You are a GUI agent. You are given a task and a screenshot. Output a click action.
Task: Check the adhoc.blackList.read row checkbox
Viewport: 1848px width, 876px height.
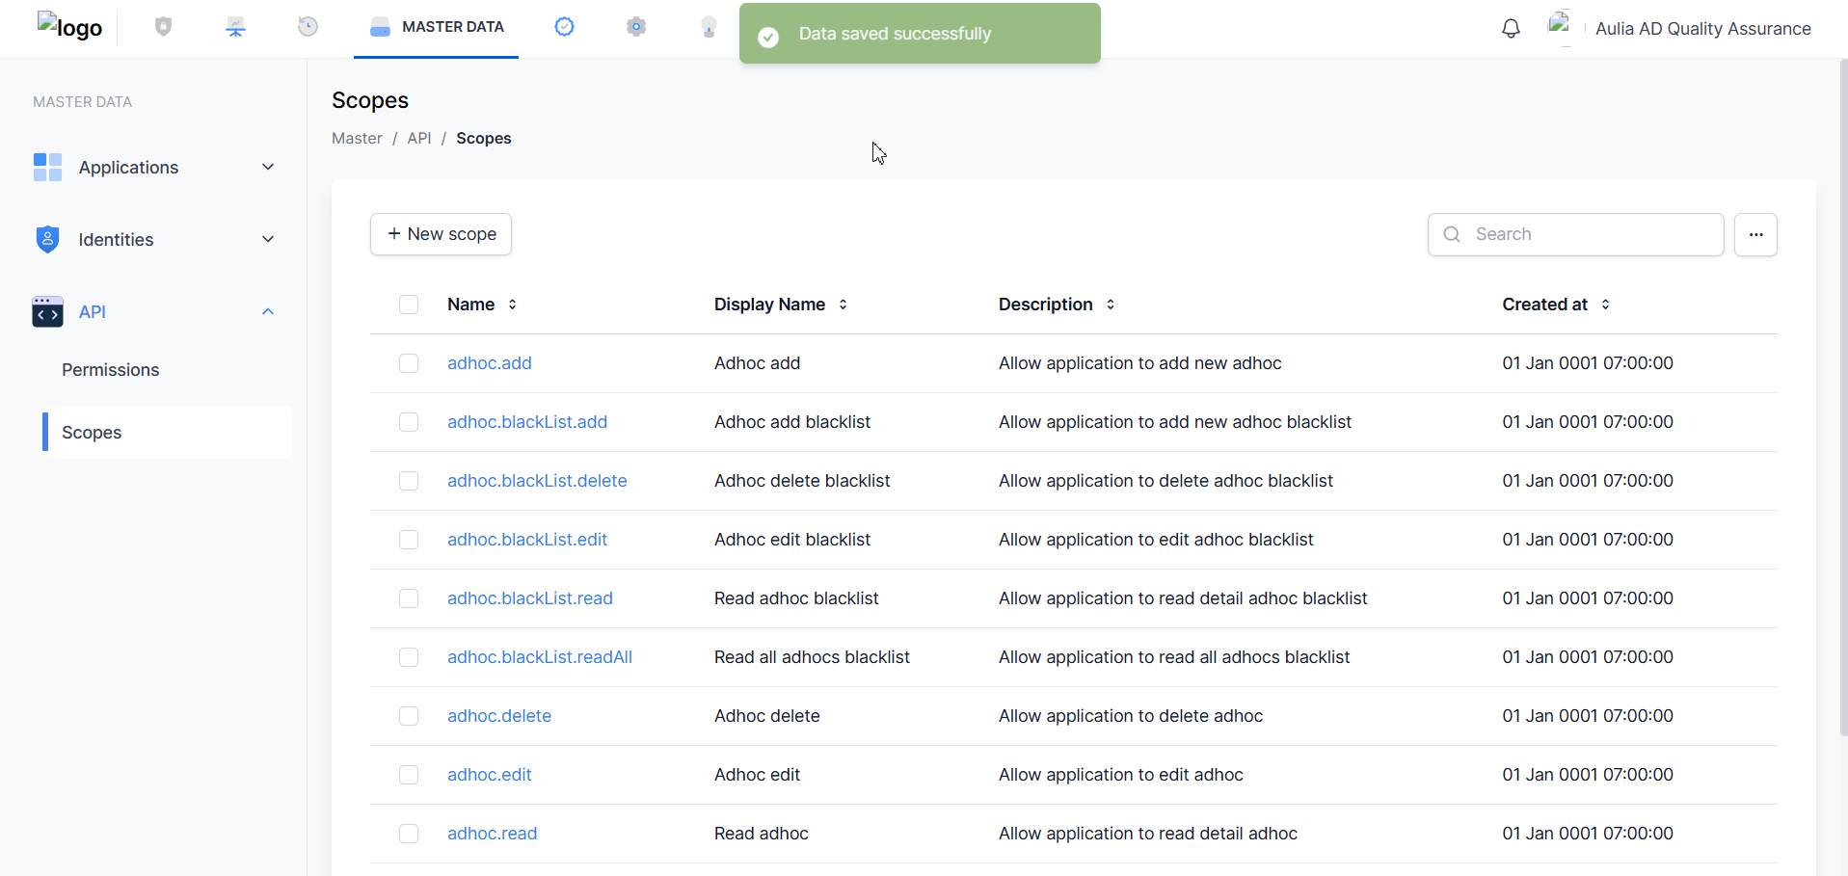point(409,598)
